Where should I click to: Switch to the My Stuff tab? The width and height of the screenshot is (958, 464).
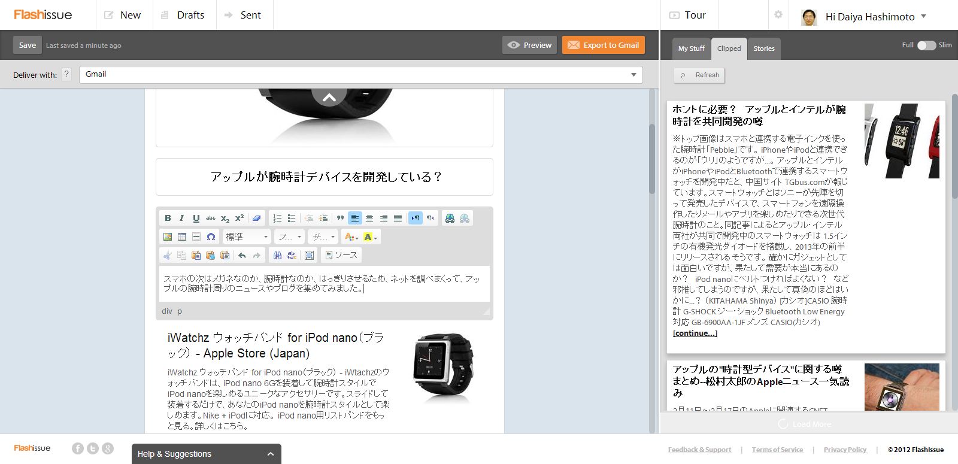coord(691,48)
